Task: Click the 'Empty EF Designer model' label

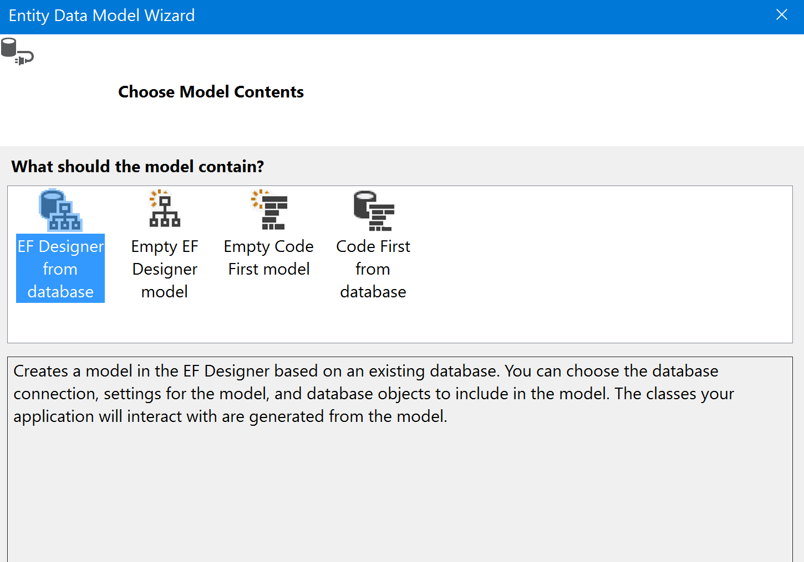Action: 165,269
